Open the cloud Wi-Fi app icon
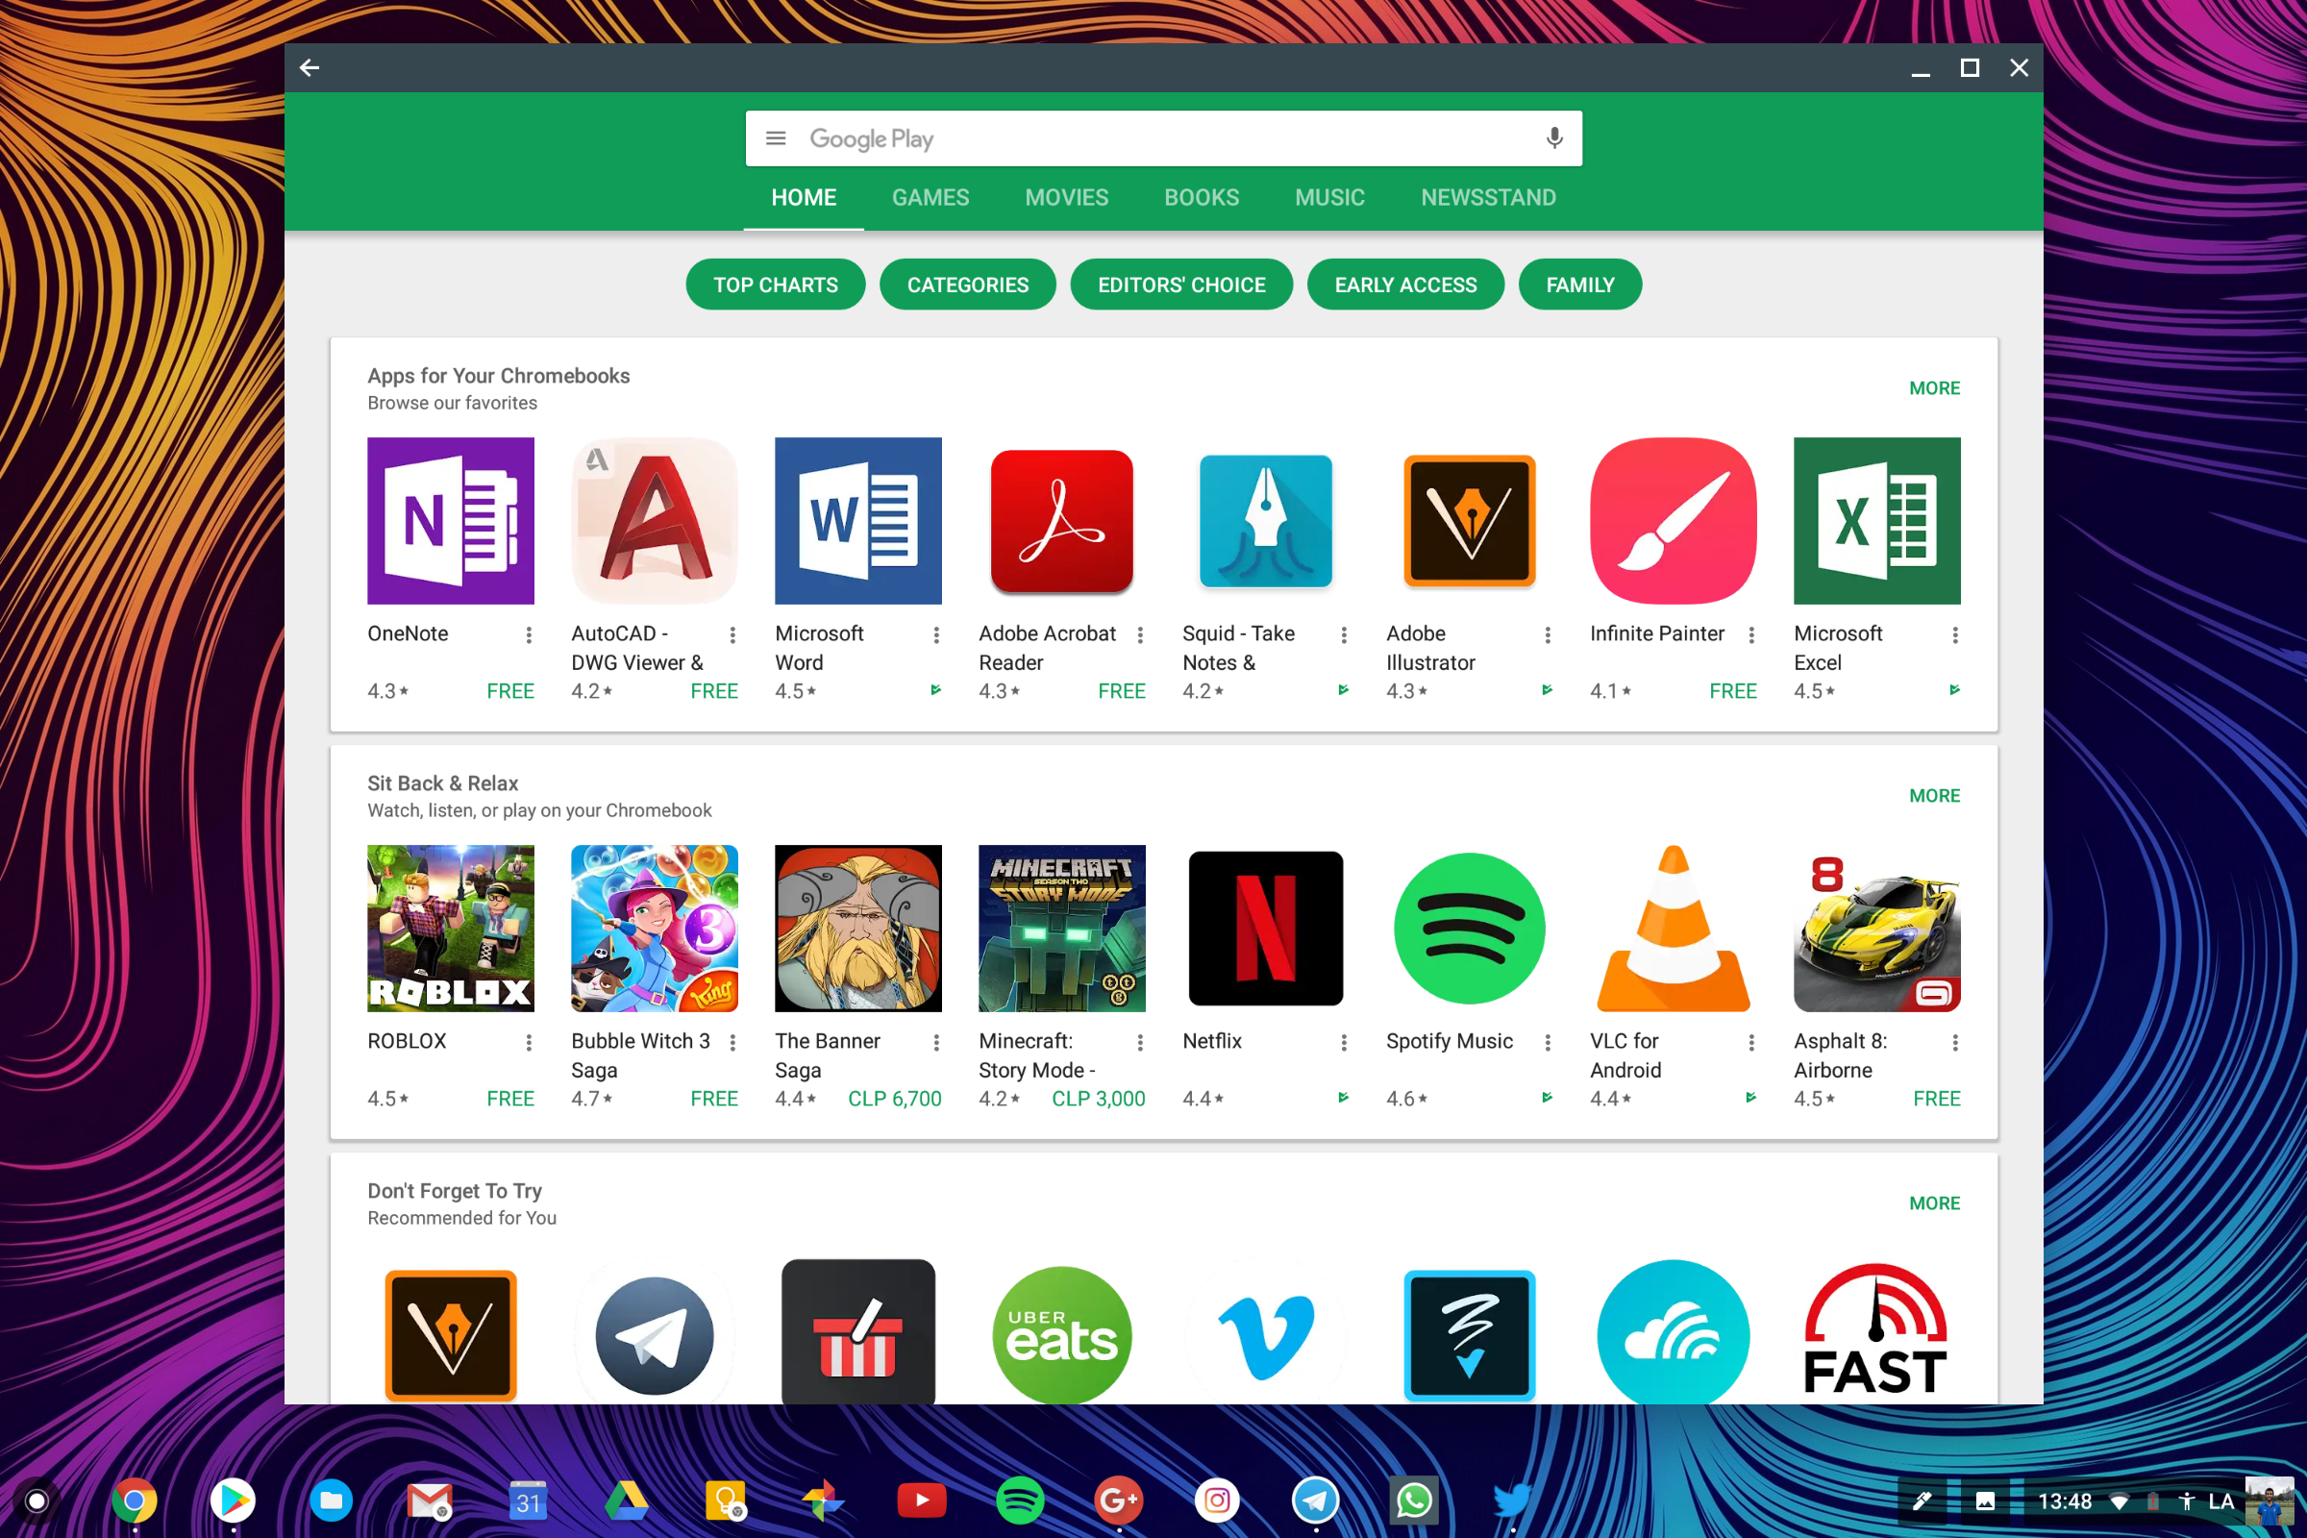 1674,1334
